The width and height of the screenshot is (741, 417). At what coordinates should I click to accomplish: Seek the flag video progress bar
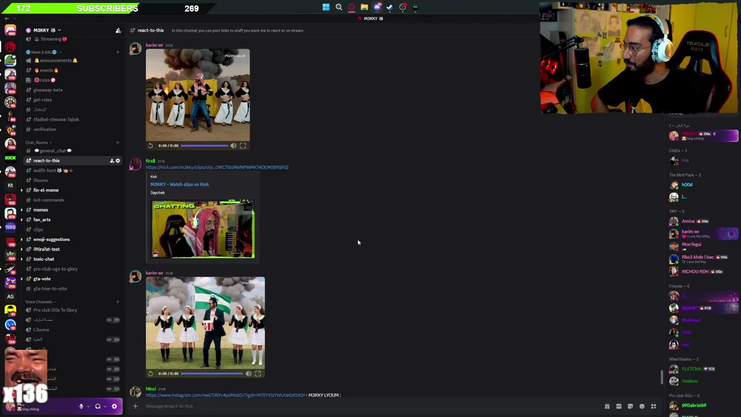212,374
